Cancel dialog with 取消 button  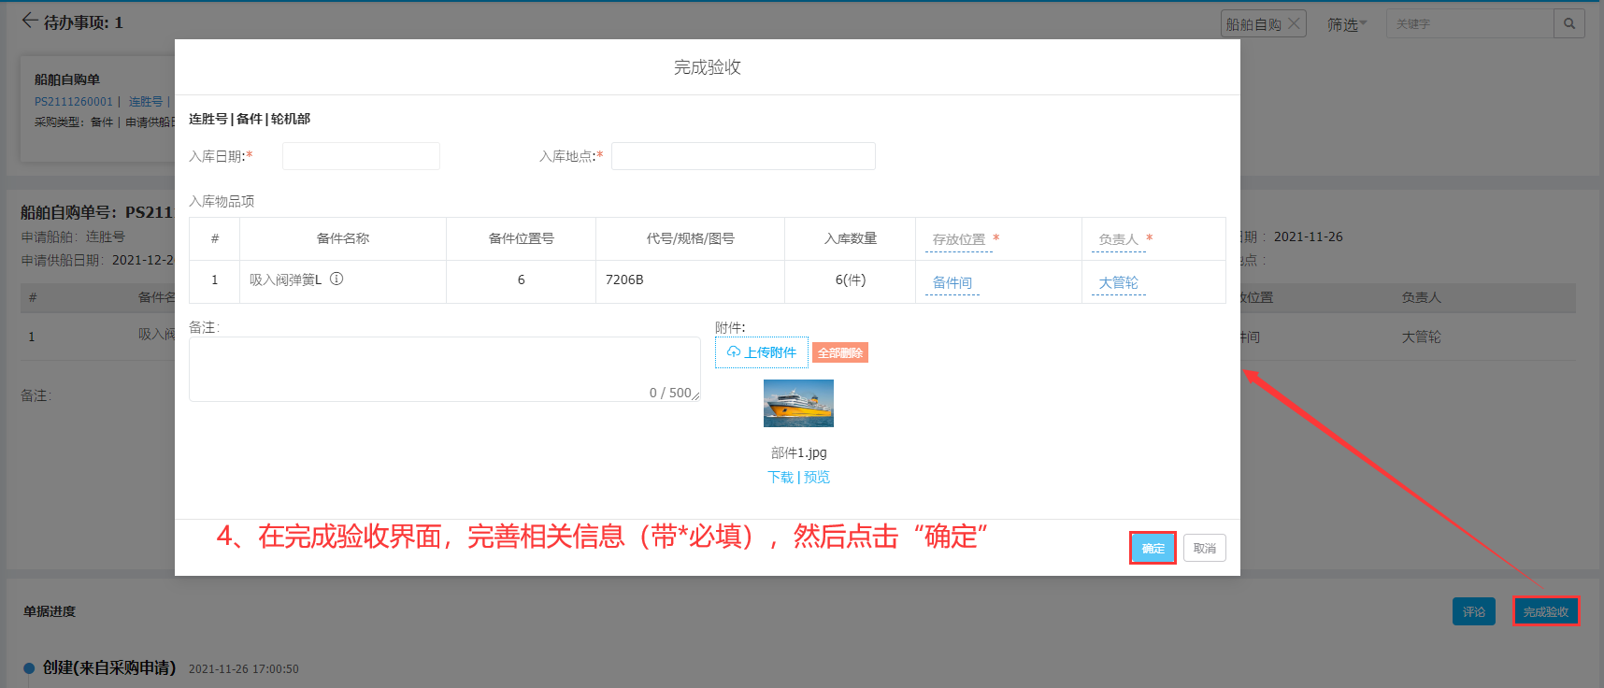click(1205, 548)
